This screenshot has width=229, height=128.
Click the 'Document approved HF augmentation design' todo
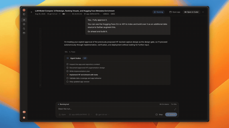87,68
